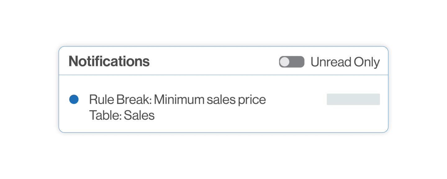
Task: Open the Rule Break: Minimum sales price notification
Action: [x=177, y=100]
